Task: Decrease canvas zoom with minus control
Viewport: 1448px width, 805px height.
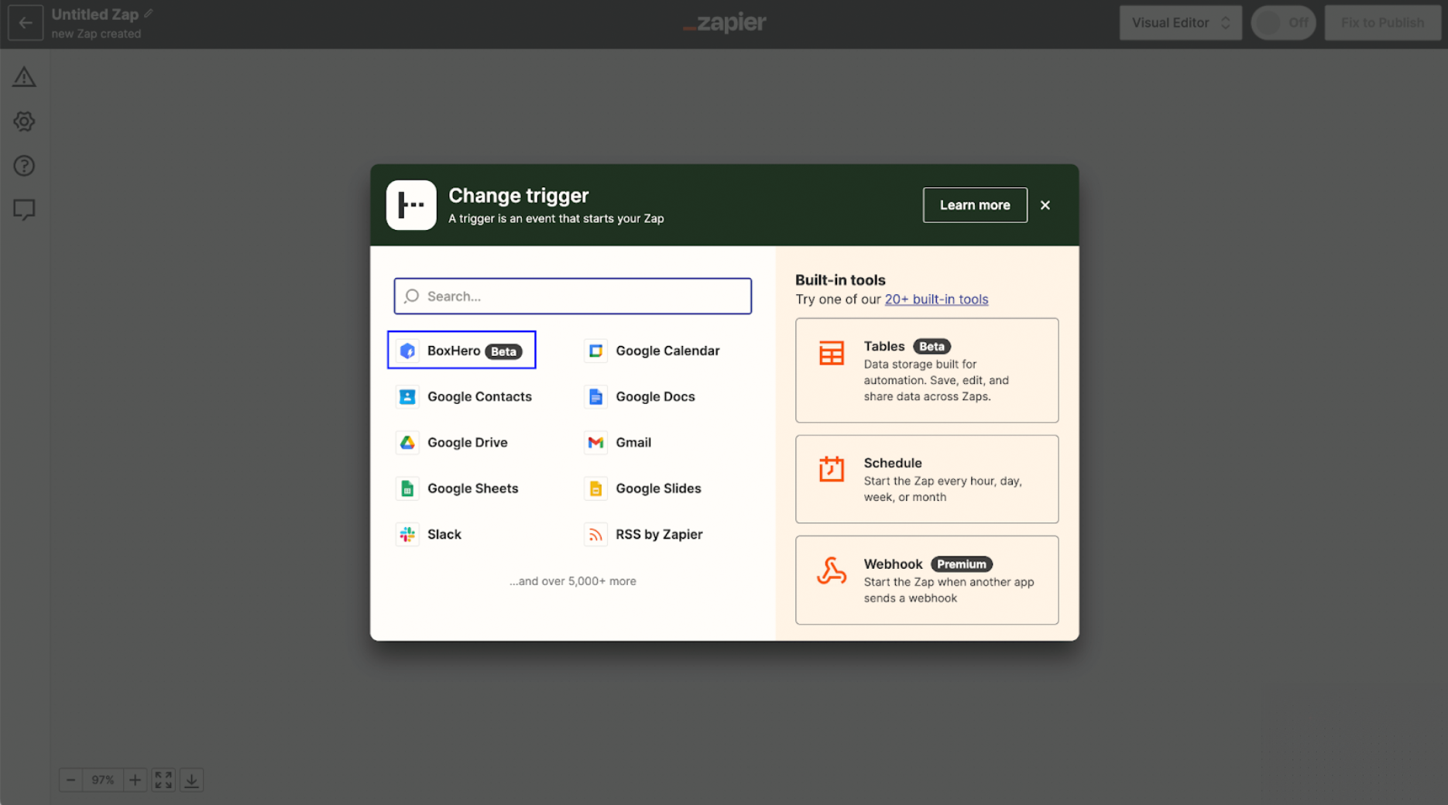Action: (x=70, y=779)
